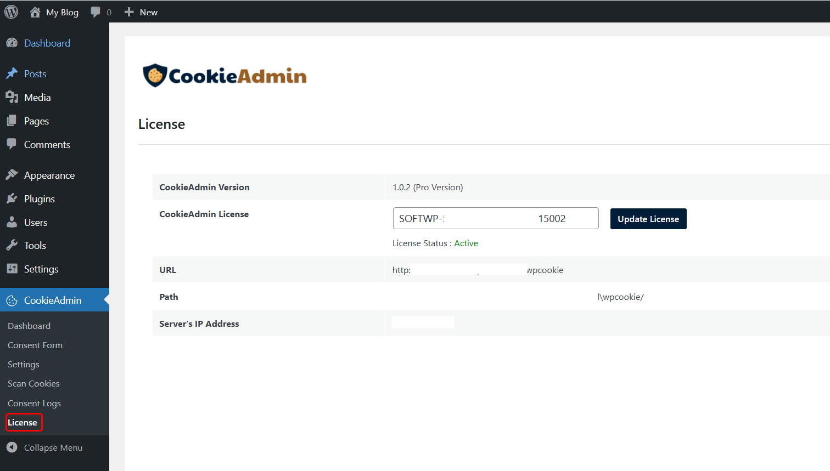Open the Appearance menu
The image size is (830, 471).
[49, 175]
